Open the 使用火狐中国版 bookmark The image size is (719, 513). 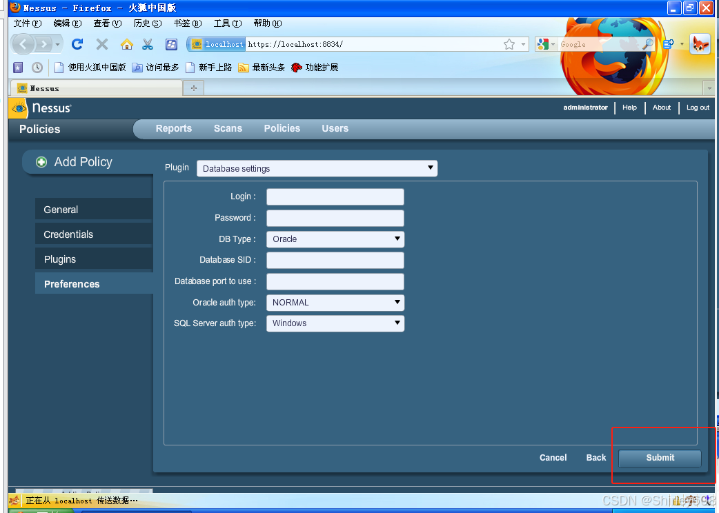pyautogui.click(x=90, y=68)
